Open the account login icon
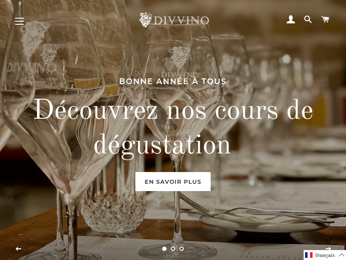The width and height of the screenshot is (346, 260). (x=291, y=19)
